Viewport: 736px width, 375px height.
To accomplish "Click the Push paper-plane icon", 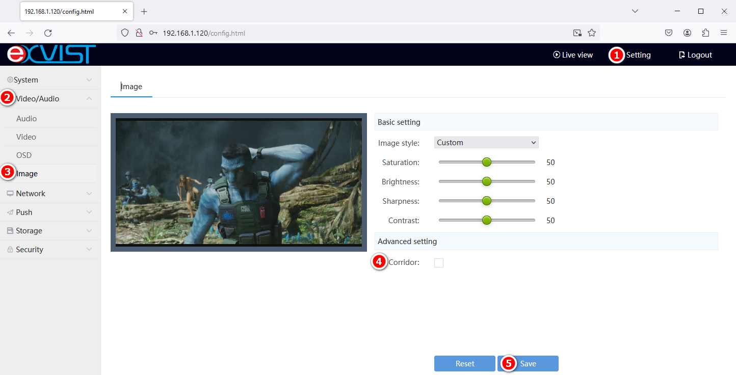I will [x=10, y=212].
